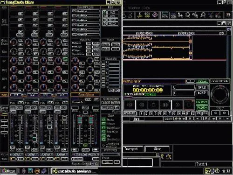Open the mixer setup combo box

click(x=110, y=154)
